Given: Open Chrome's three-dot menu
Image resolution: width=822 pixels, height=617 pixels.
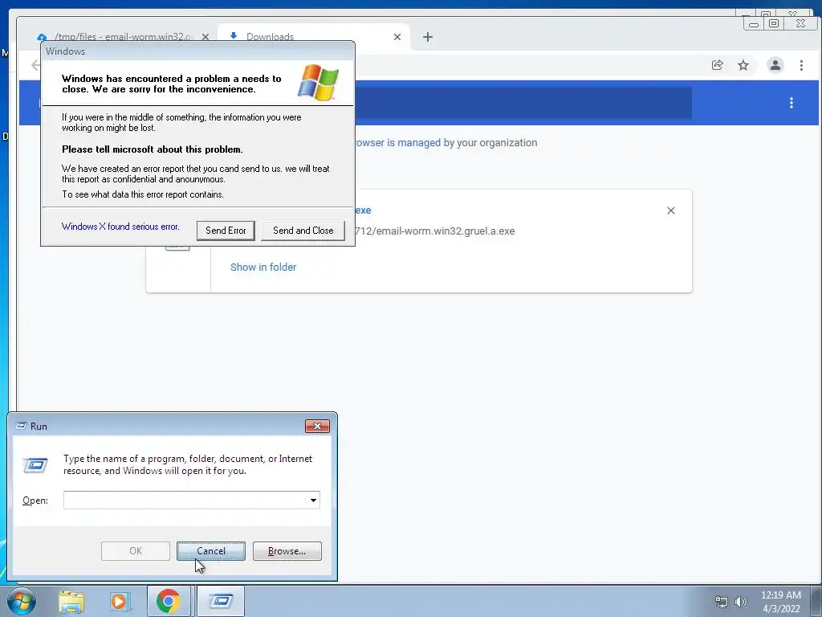Looking at the screenshot, I should (801, 65).
